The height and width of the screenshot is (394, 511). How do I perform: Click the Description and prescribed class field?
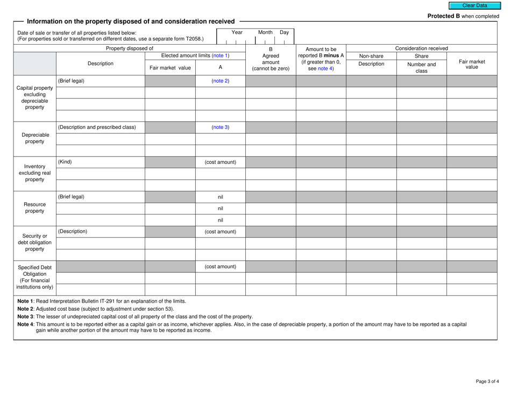tap(100, 127)
